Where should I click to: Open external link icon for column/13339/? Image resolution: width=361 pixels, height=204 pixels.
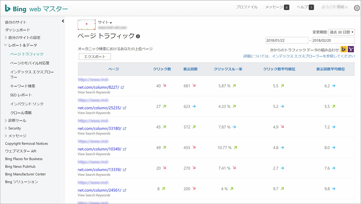[125, 170]
